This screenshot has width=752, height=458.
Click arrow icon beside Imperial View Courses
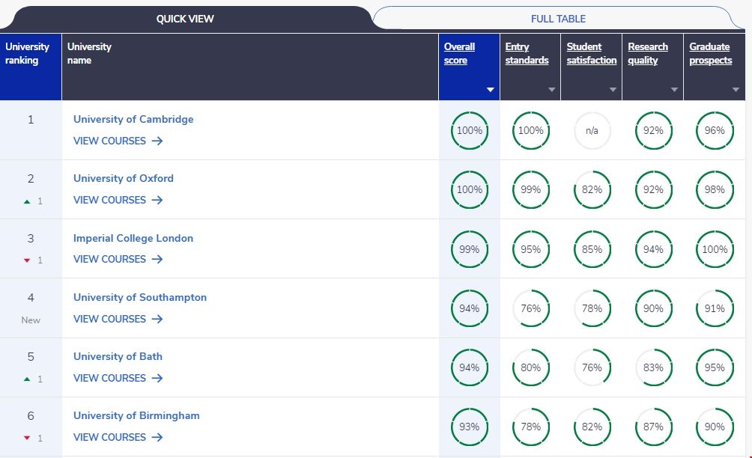pyautogui.click(x=157, y=259)
